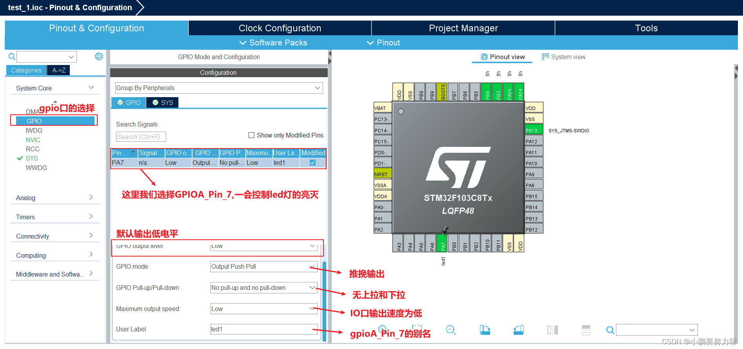Click the User Label field containing led1

click(264, 329)
